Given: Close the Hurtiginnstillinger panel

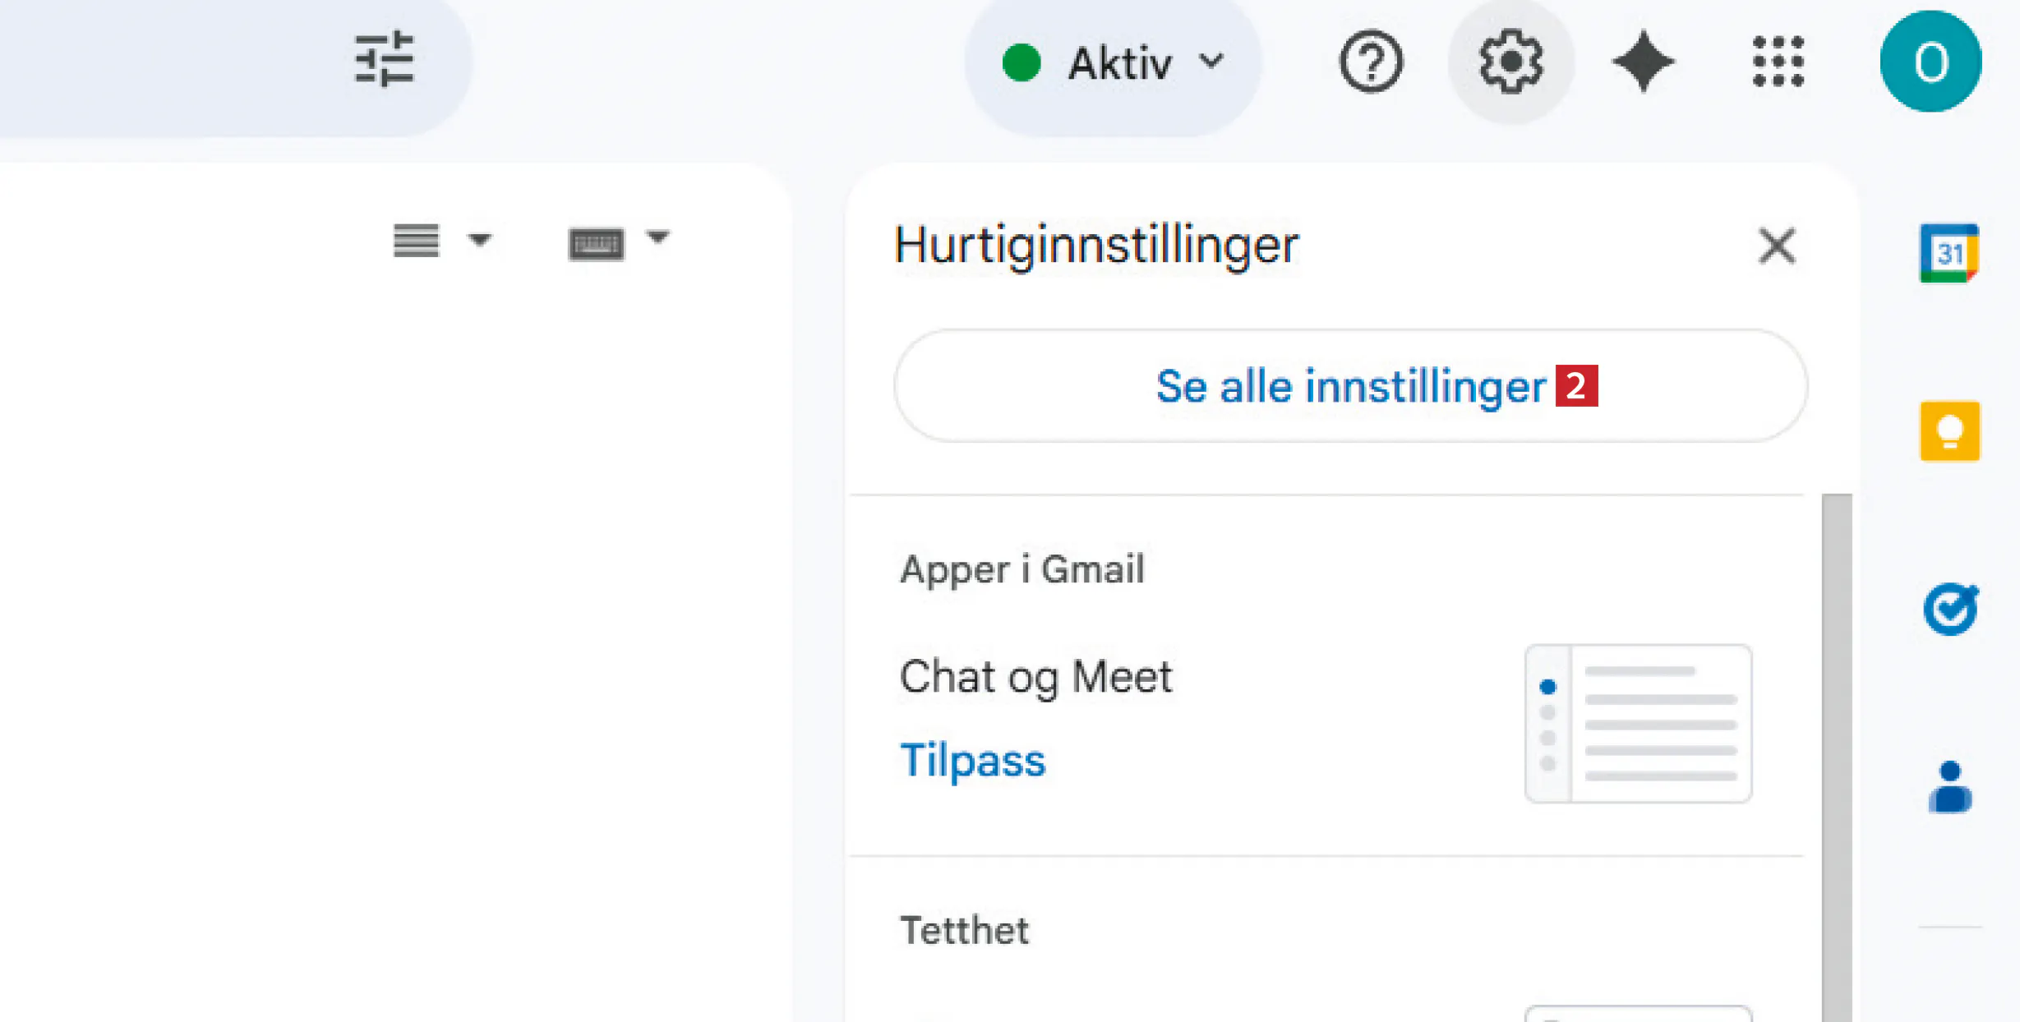Looking at the screenshot, I should pyautogui.click(x=1777, y=246).
